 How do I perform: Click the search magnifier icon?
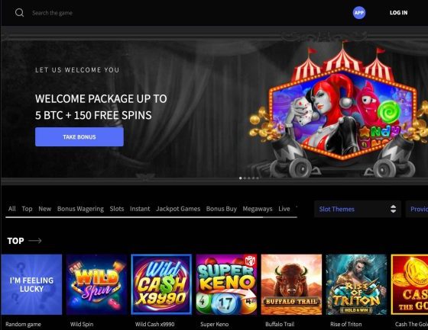(19, 12)
